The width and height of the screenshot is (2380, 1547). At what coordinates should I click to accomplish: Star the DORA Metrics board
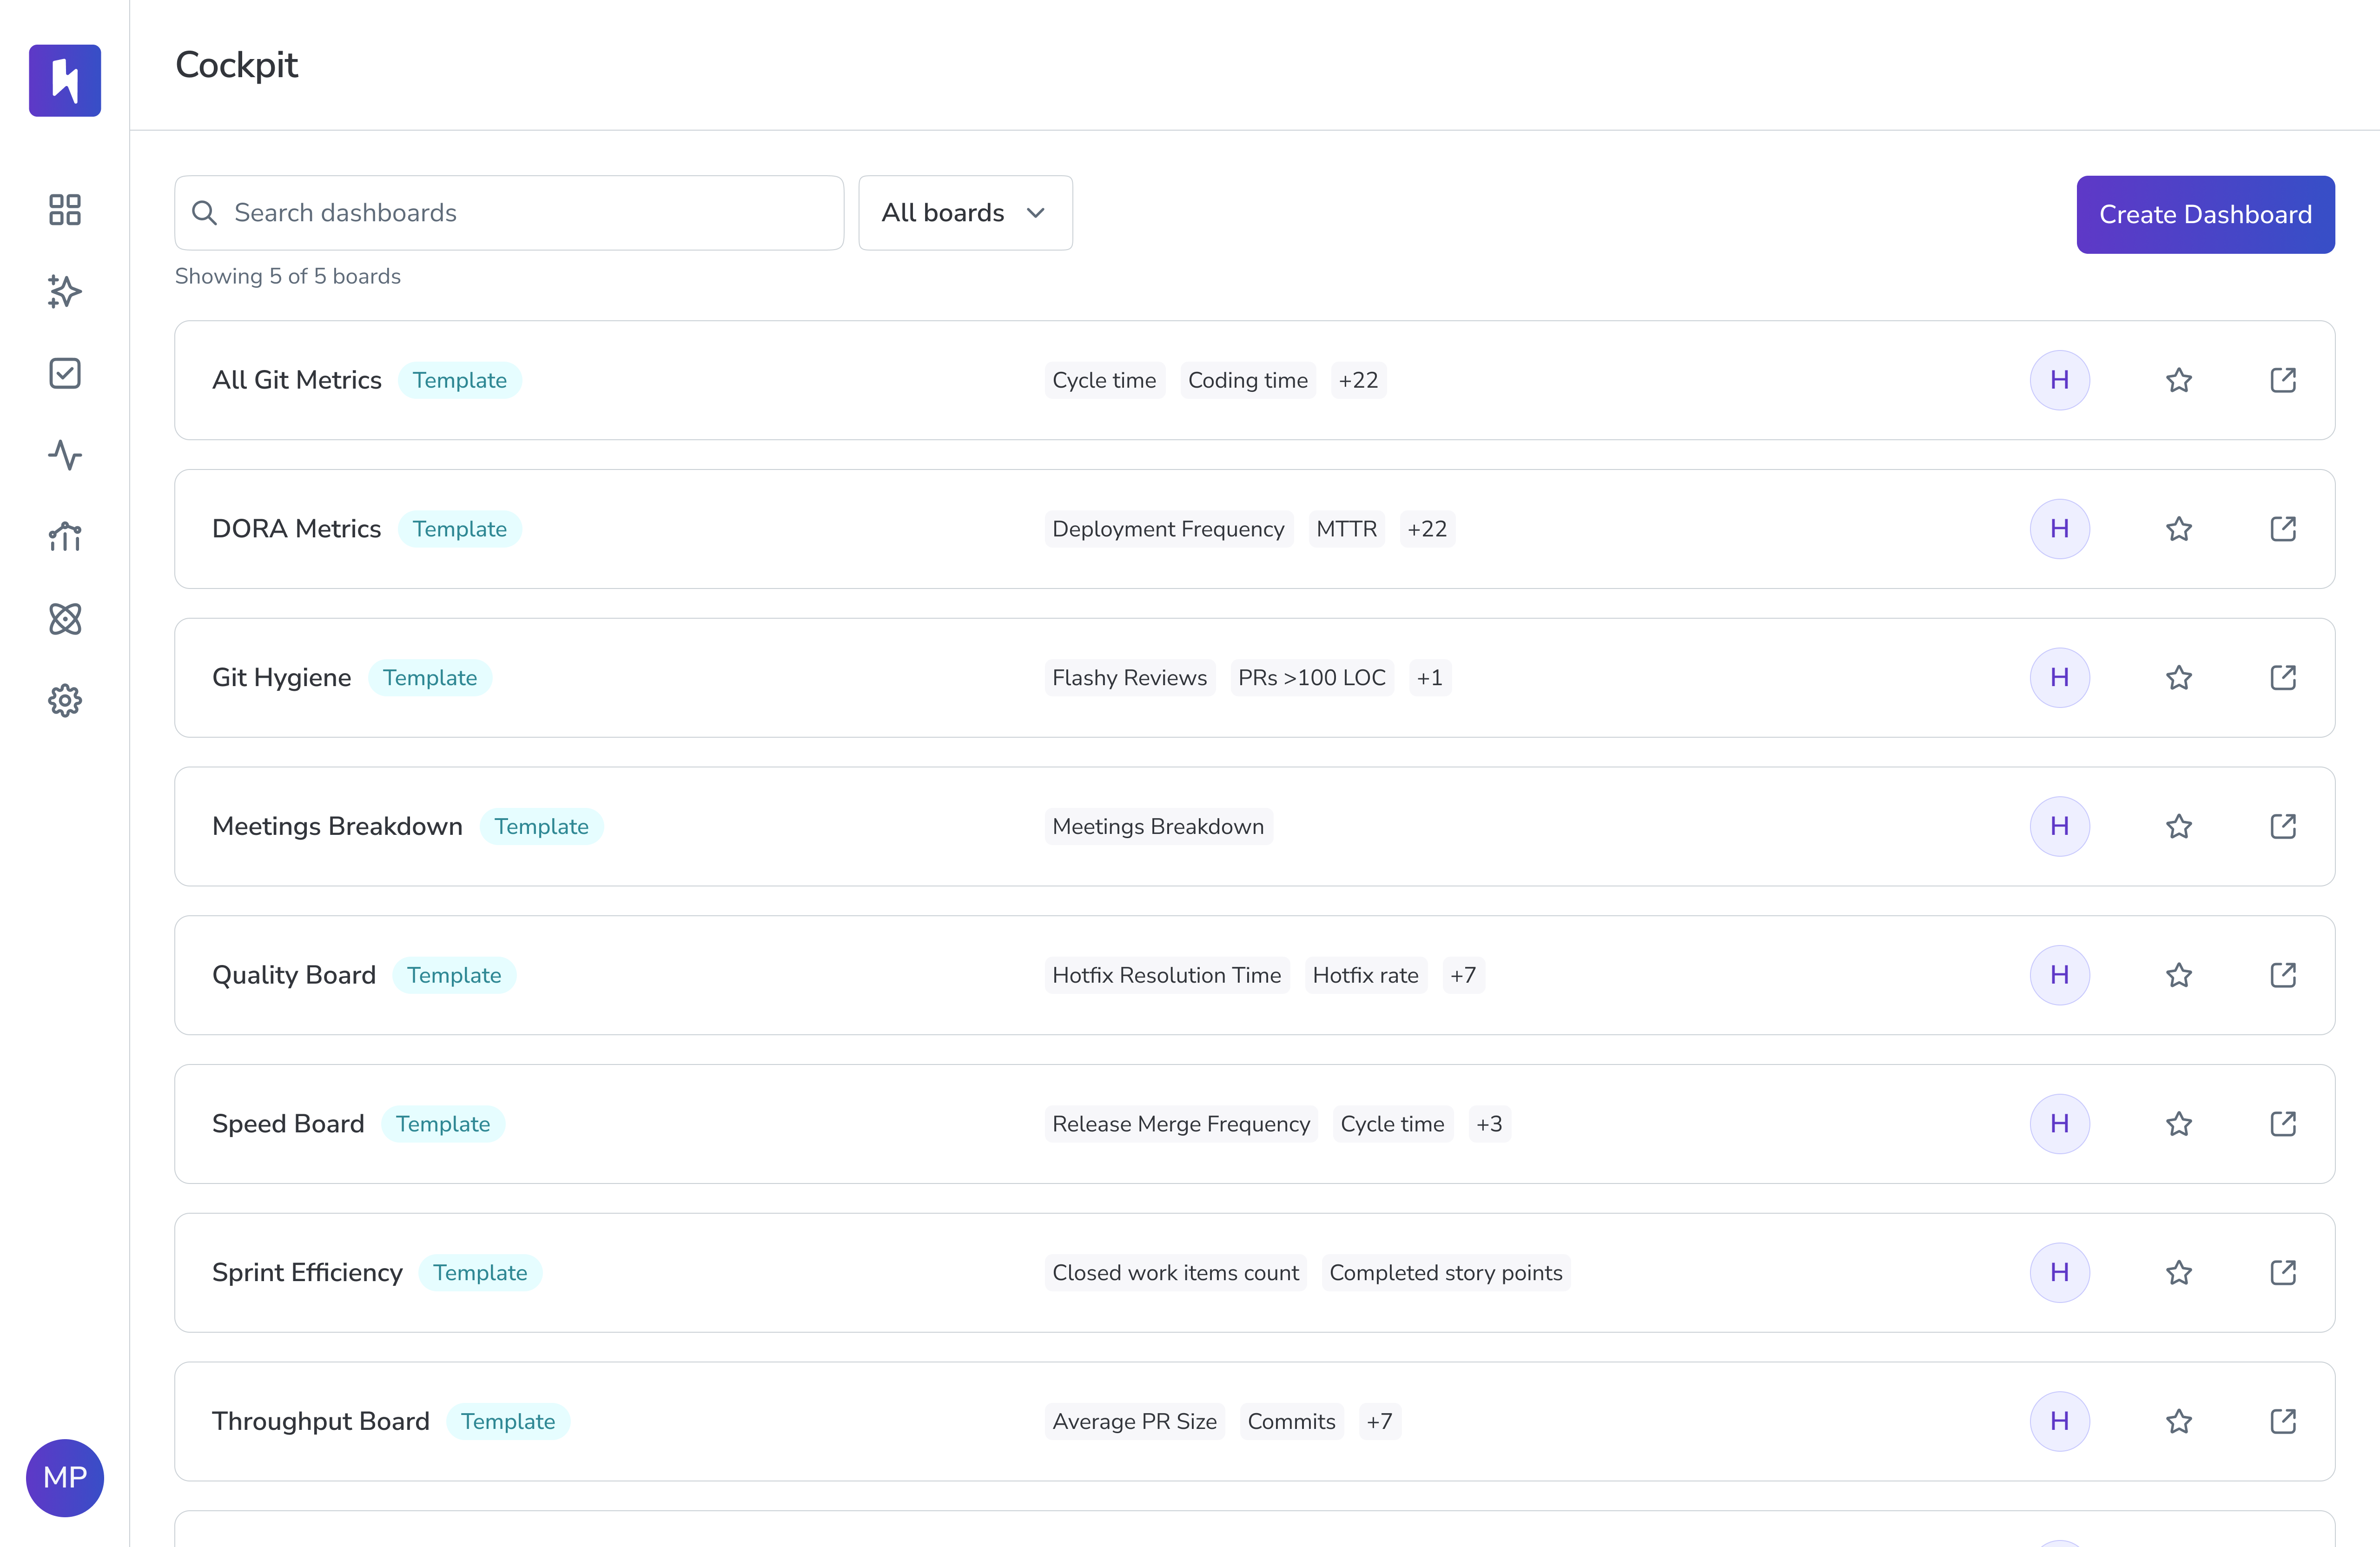(2179, 529)
